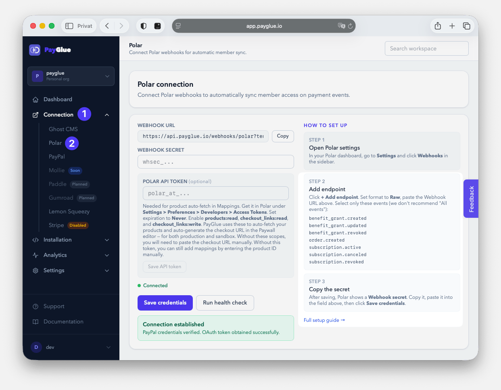Screen dimensions: 501x390
Task: Select Lemon Squeezy connection
Action: [69, 211]
